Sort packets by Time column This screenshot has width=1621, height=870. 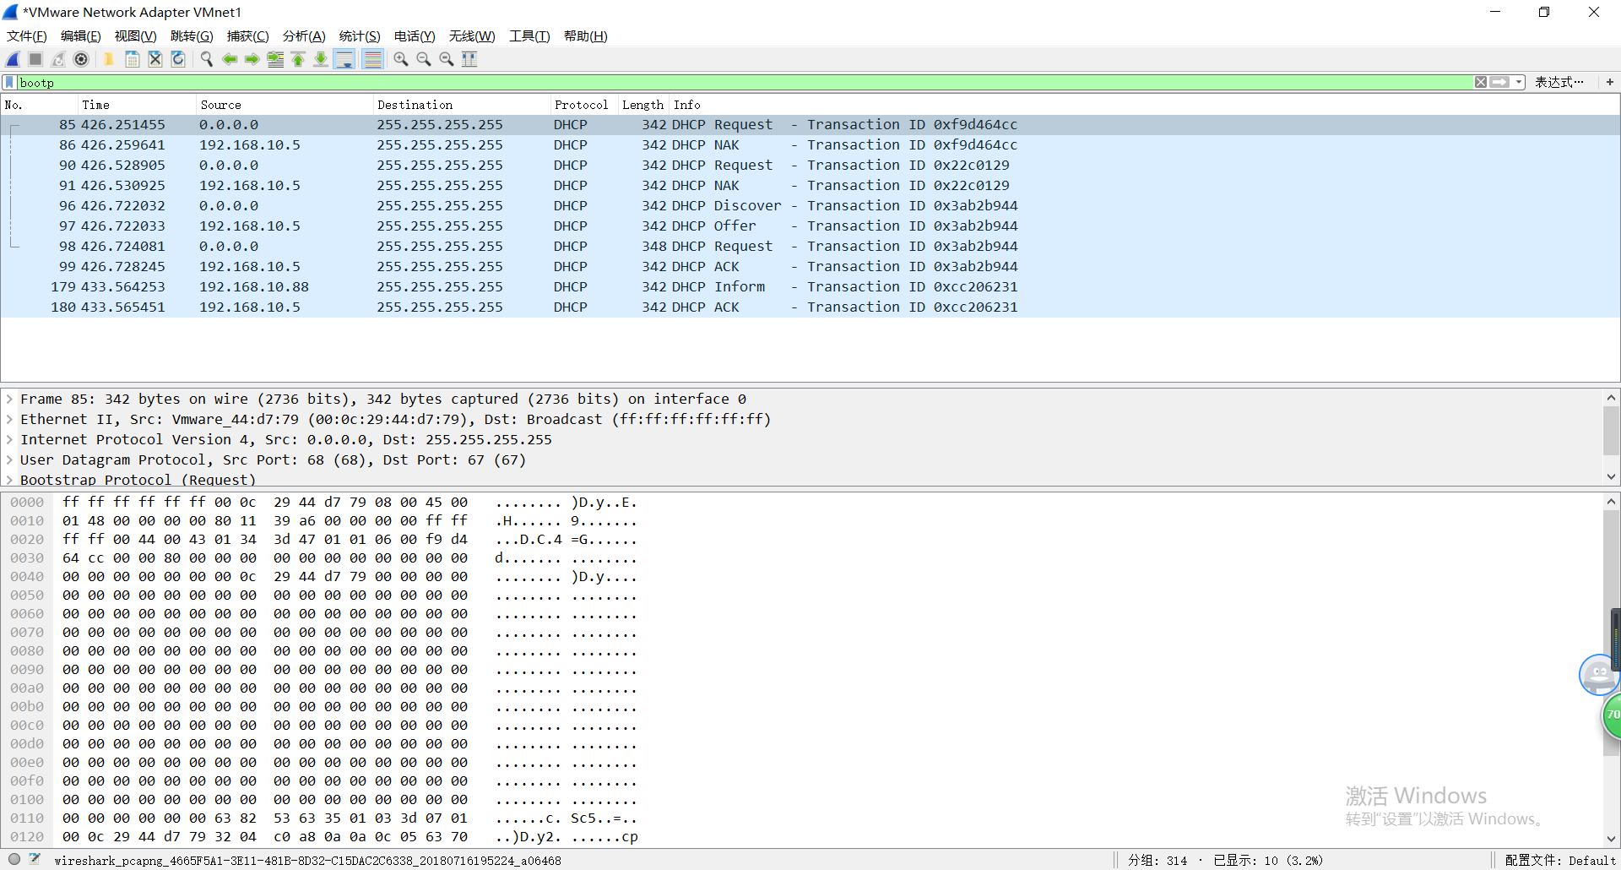(137, 105)
